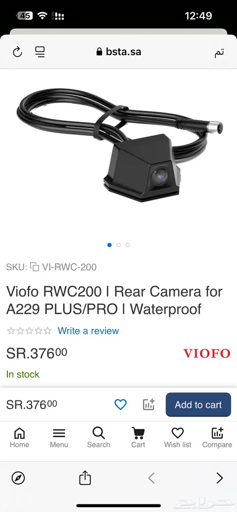
Task: Open the Search tab
Action: pyautogui.click(x=99, y=438)
